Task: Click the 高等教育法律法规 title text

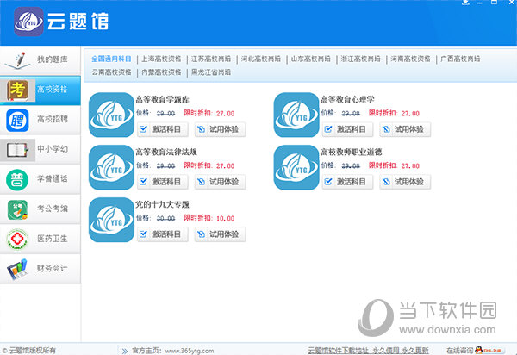Action: click(x=166, y=152)
